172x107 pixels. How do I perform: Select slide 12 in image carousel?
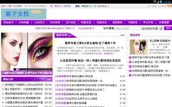(51, 69)
